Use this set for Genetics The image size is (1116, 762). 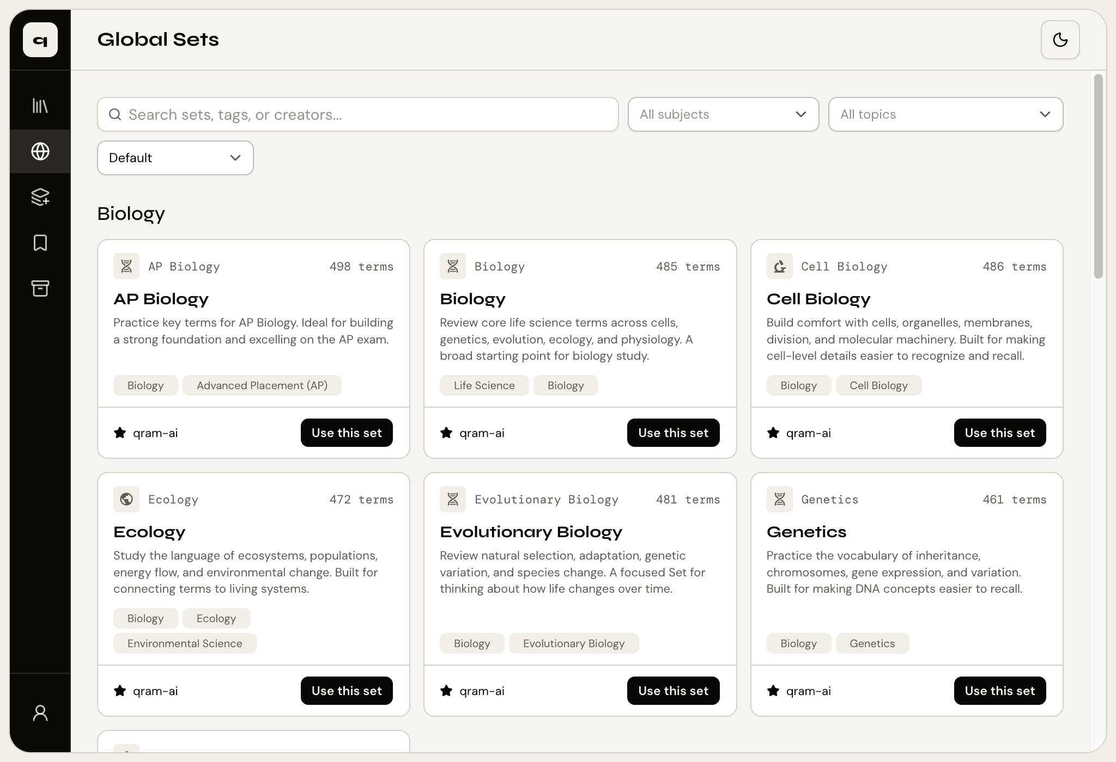(1000, 691)
